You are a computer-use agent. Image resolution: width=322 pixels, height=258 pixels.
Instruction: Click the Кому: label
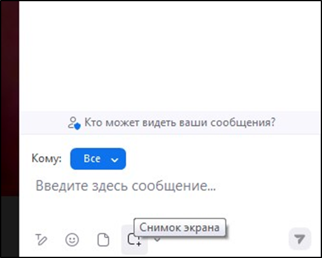coord(47,159)
